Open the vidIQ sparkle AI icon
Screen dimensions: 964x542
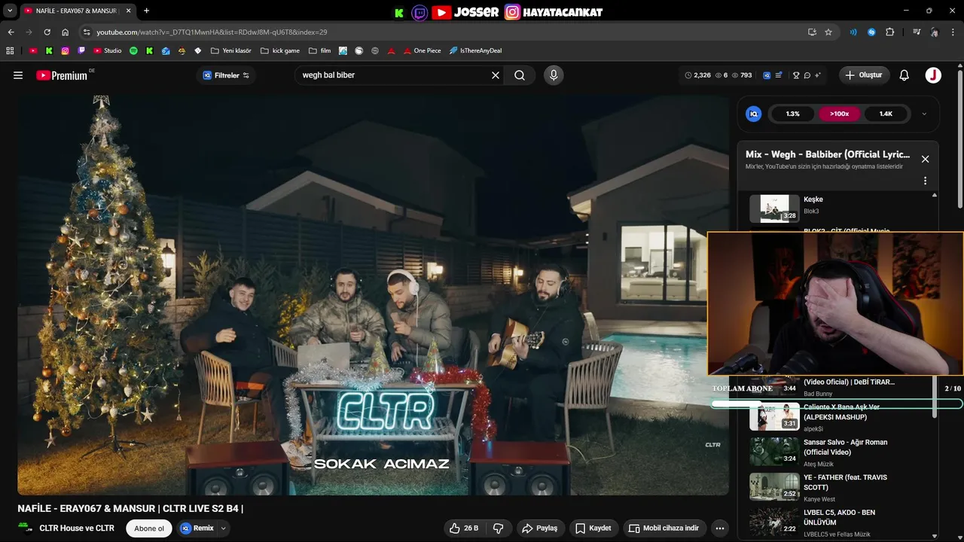click(818, 75)
